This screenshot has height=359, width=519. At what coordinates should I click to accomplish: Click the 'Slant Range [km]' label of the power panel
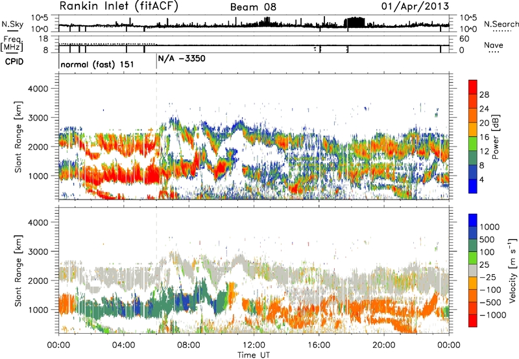pyautogui.click(x=18, y=137)
